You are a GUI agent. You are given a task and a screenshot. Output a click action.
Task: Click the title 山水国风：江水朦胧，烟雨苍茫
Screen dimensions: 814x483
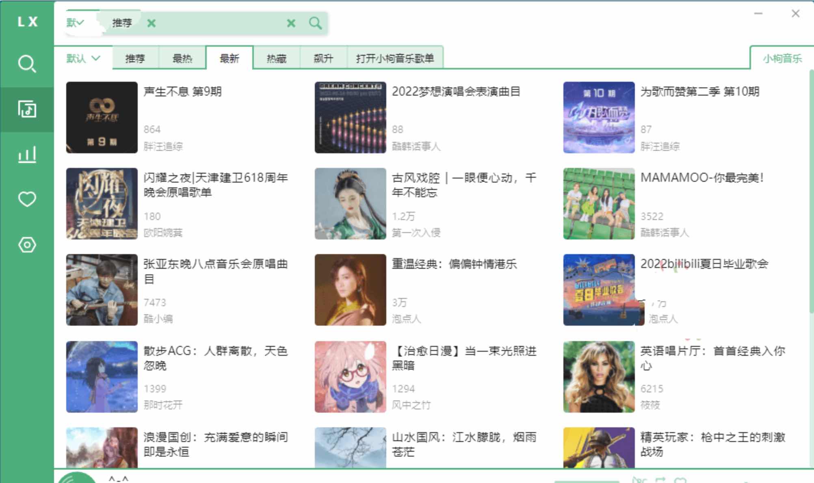pos(464,444)
